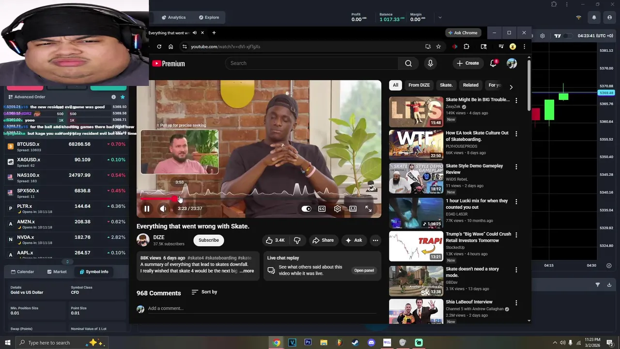Toggle closed captions (CC) button
The height and width of the screenshot is (349, 620).
point(322,209)
